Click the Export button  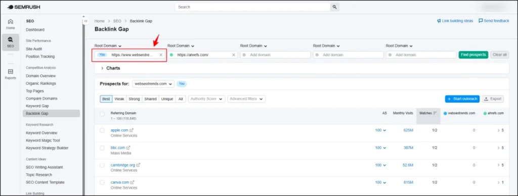click(x=493, y=99)
